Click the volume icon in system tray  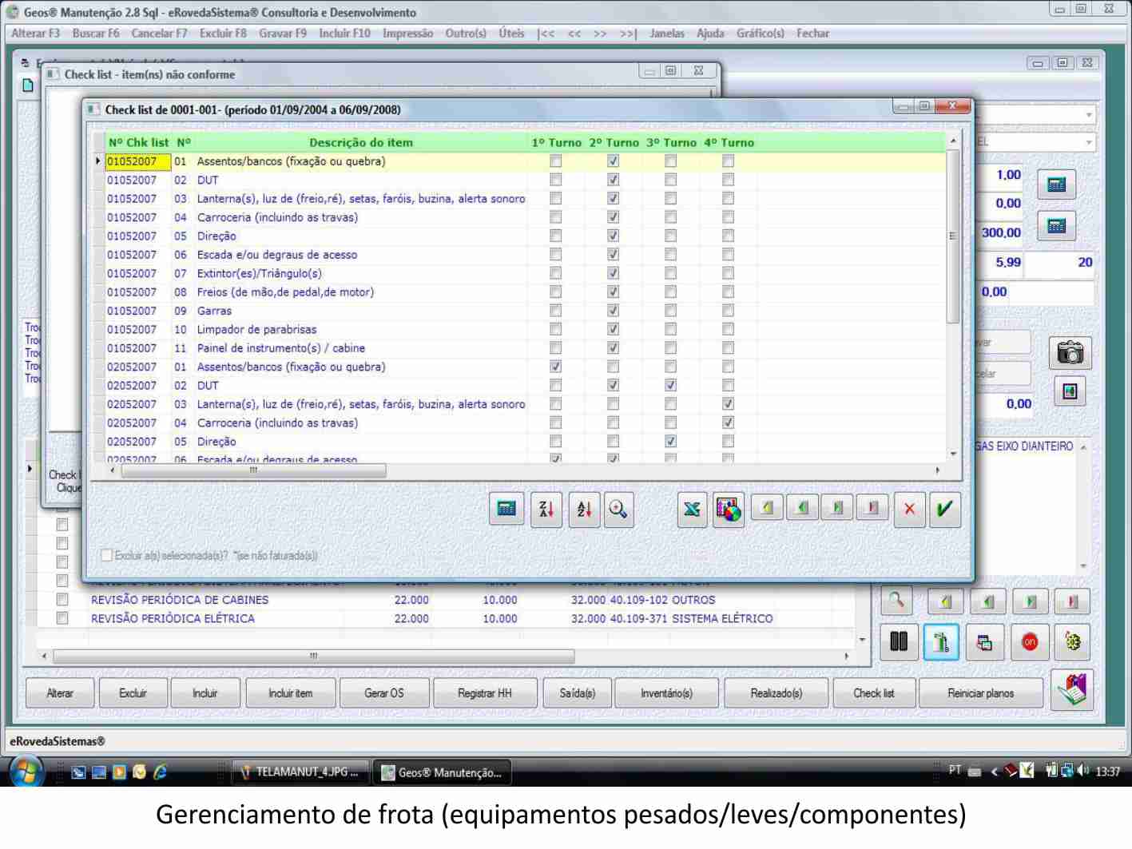1083,772
